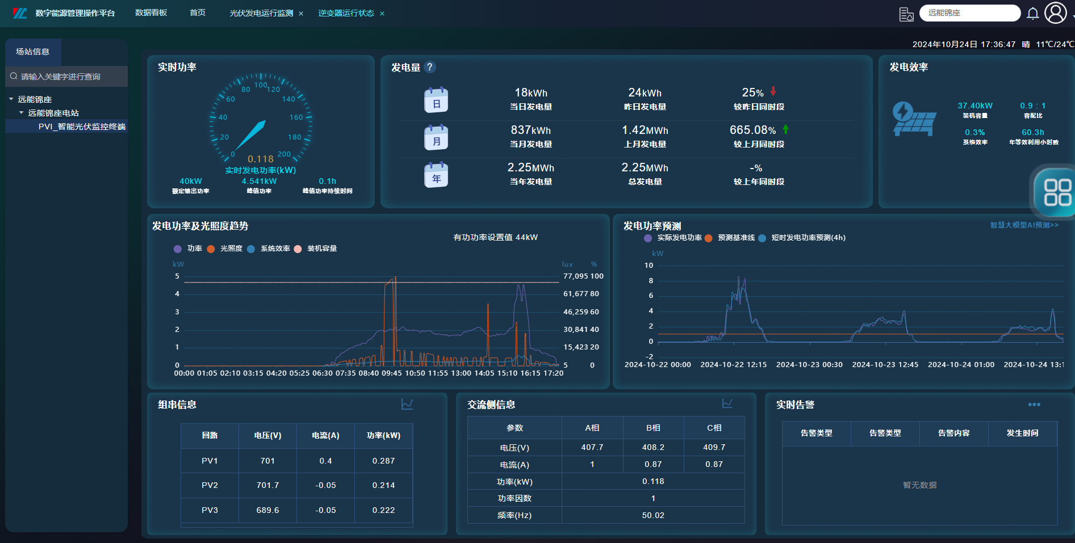Close the 逆变器运行状态 tab
The image size is (1075, 543).
pos(382,14)
